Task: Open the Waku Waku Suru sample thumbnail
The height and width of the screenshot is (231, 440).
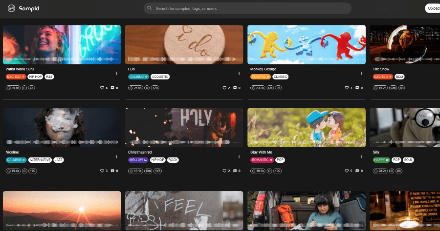Action: pyautogui.click(x=62, y=45)
